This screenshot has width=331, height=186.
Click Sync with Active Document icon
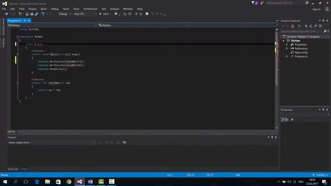tap(306, 26)
